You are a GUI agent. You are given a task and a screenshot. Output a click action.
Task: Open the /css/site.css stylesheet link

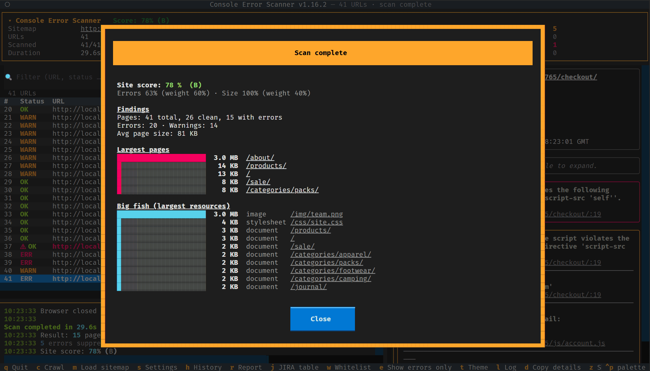pyautogui.click(x=317, y=222)
